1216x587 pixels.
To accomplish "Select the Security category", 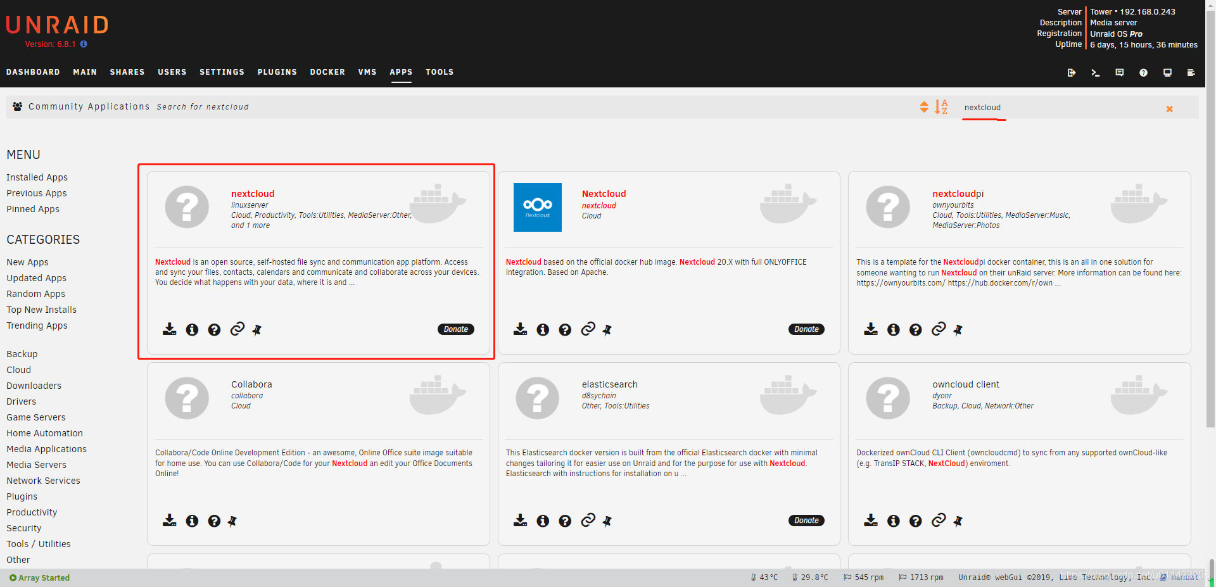I will point(23,528).
